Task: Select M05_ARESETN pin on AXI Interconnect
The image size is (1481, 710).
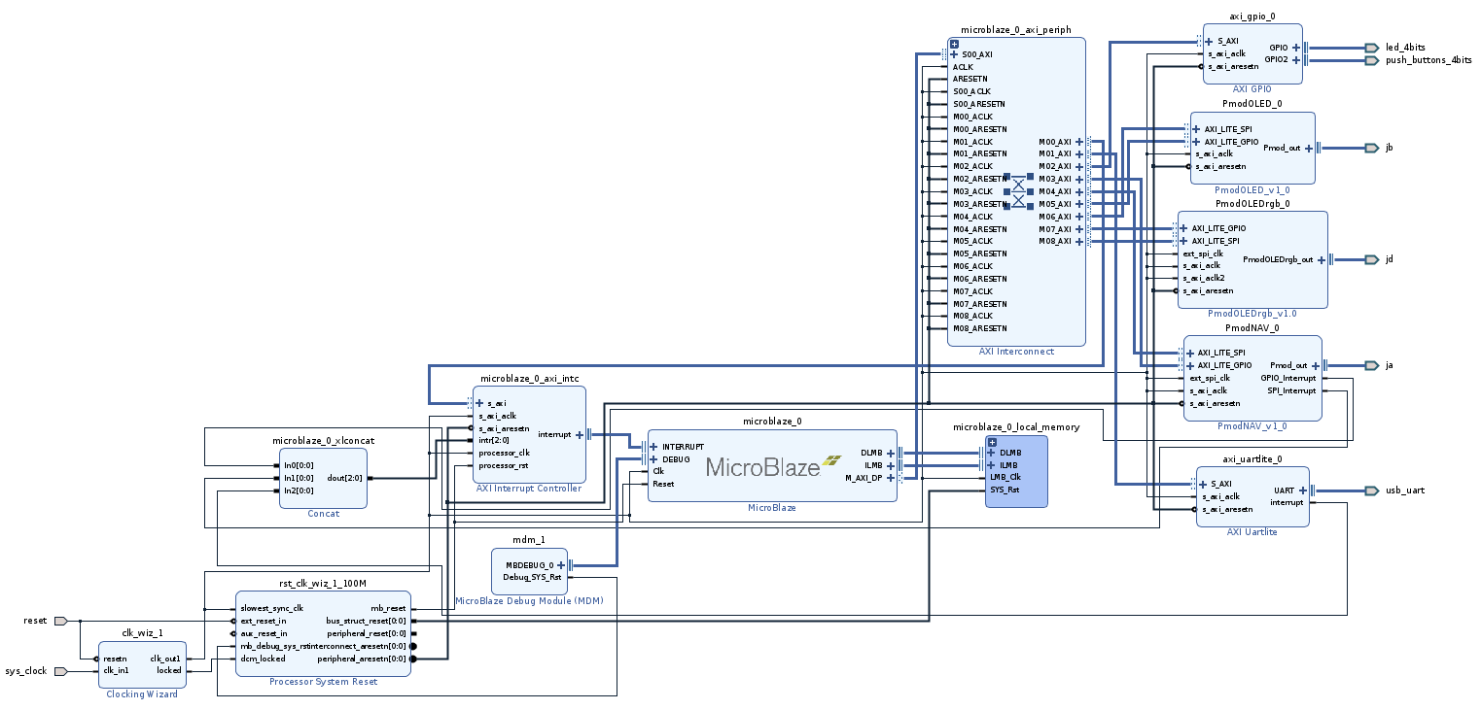Action: [x=979, y=254]
